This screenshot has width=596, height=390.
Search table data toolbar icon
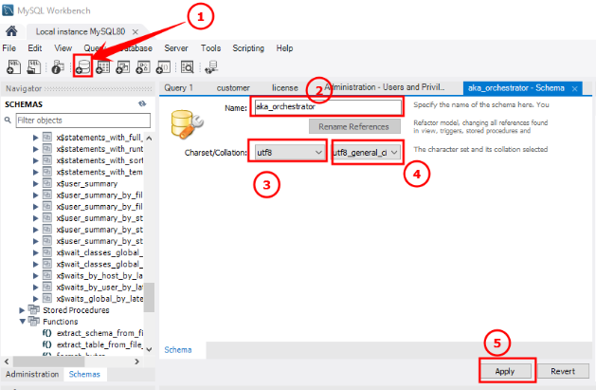(187, 67)
